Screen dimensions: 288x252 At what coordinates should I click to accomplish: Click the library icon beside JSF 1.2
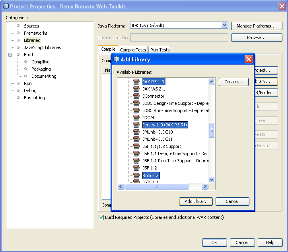tap(136, 168)
